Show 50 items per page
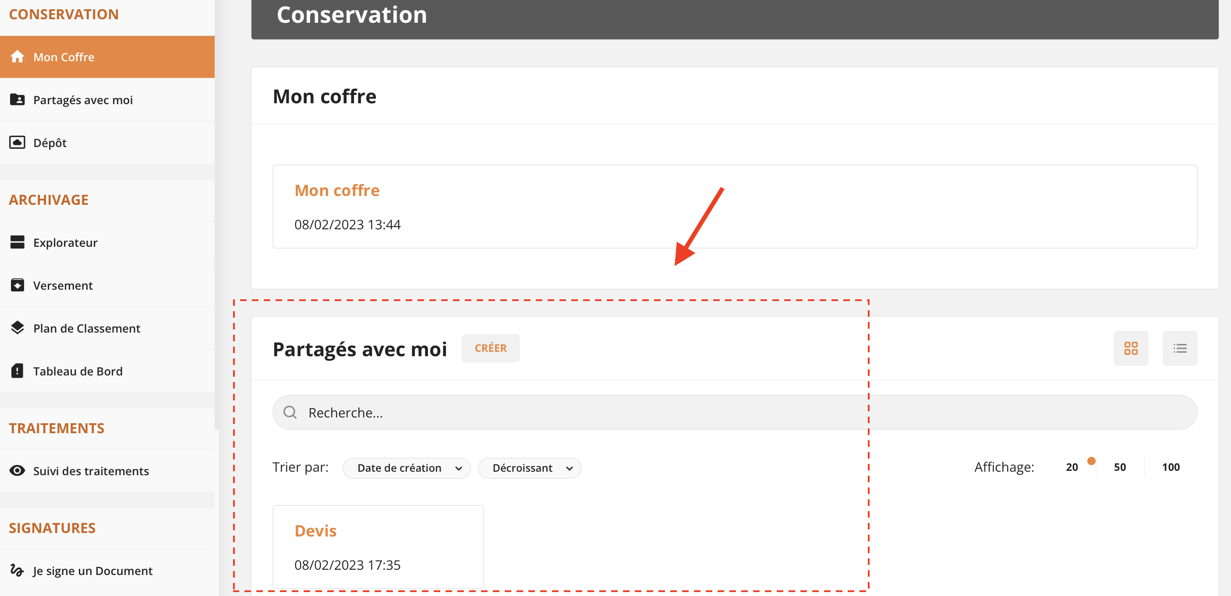 coord(1120,467)
